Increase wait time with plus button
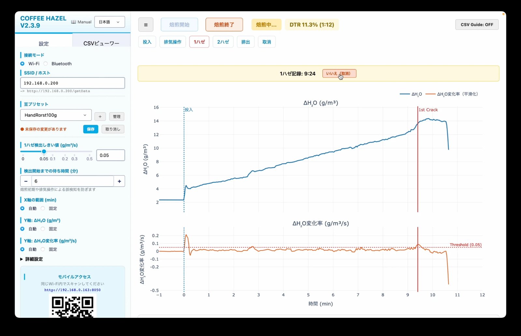The width and height of the screenshot is (521, 336). click(119, 181)
